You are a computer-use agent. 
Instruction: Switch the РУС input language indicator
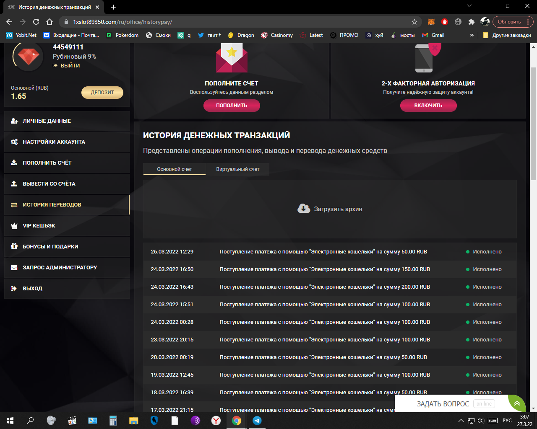click(x=507, y=421)
